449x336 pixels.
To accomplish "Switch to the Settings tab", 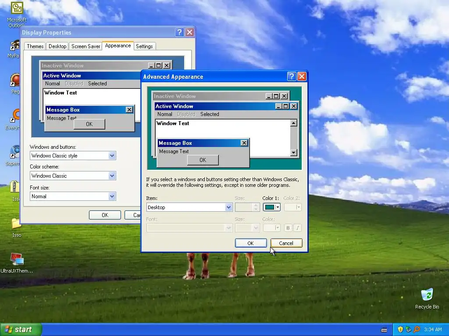I will [x=144, y=46].
